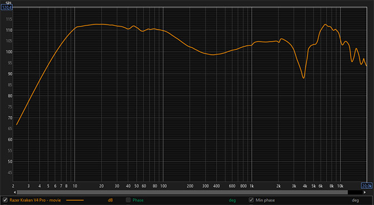
Task: Click the green Phase legend label
Action: [138, 200]
